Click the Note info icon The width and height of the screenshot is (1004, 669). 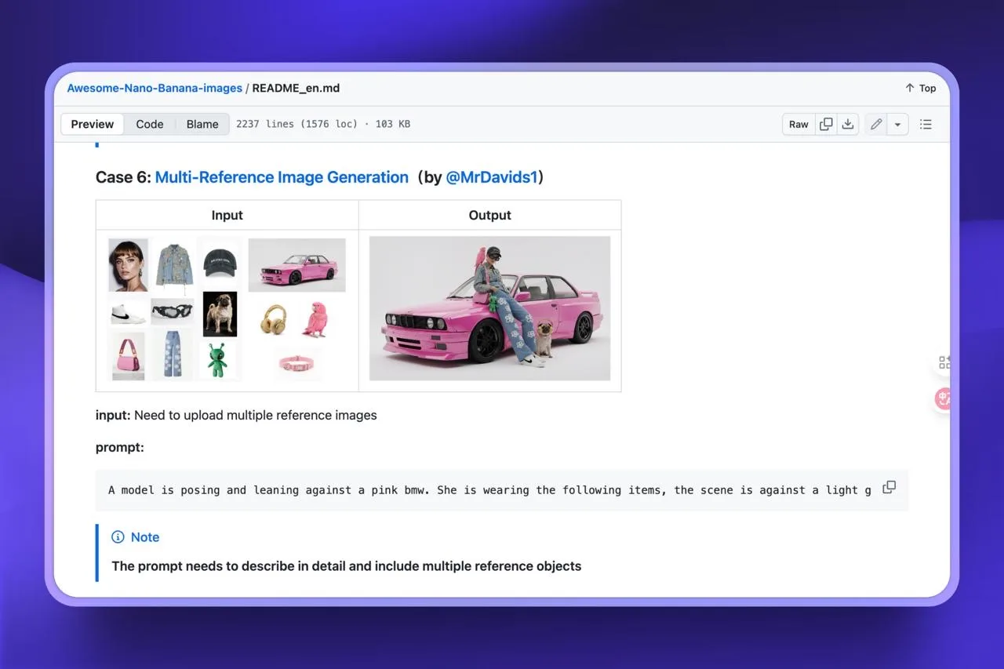click(x=118, y=537)
